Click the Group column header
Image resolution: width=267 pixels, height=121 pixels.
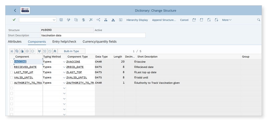tap(246, 57)
